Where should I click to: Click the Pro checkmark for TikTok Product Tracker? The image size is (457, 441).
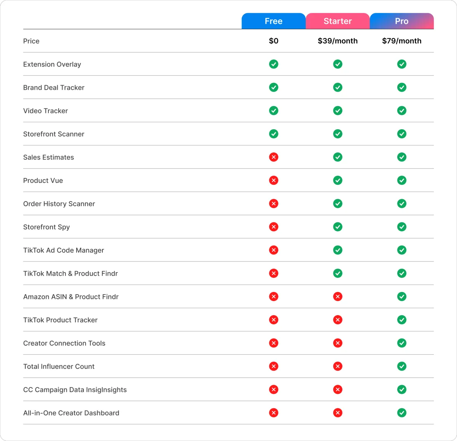click(402, 320)
